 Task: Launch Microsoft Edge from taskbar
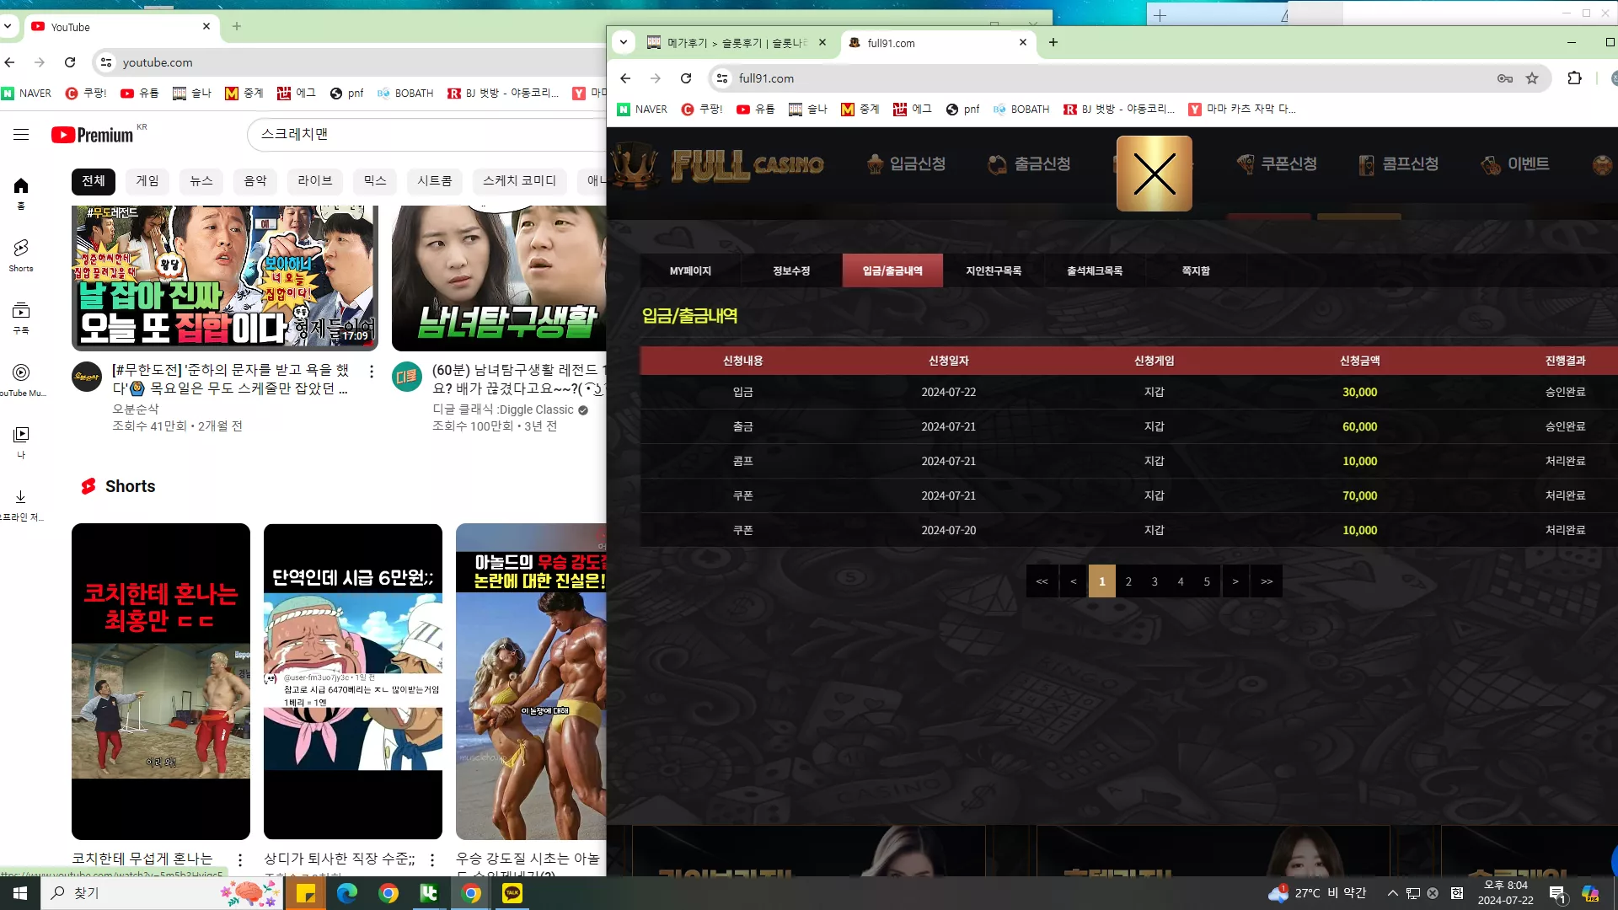pyautogui.click(x=347, y=893)
